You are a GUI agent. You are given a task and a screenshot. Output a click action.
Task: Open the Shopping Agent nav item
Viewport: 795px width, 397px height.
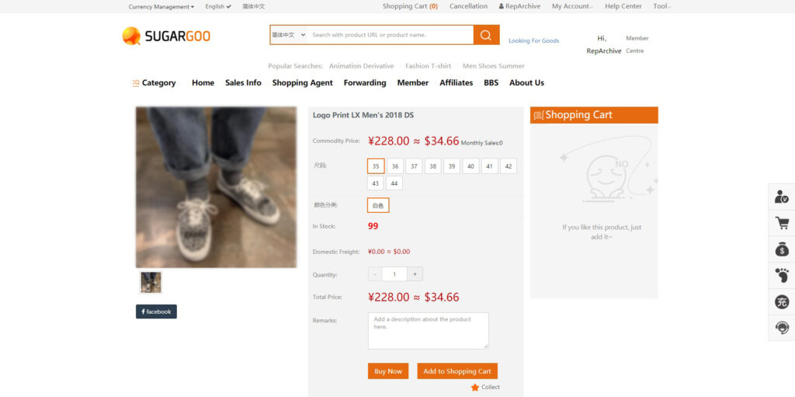(303, 83)
